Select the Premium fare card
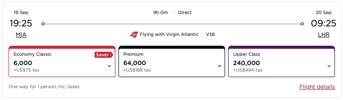 click(171, 62)
